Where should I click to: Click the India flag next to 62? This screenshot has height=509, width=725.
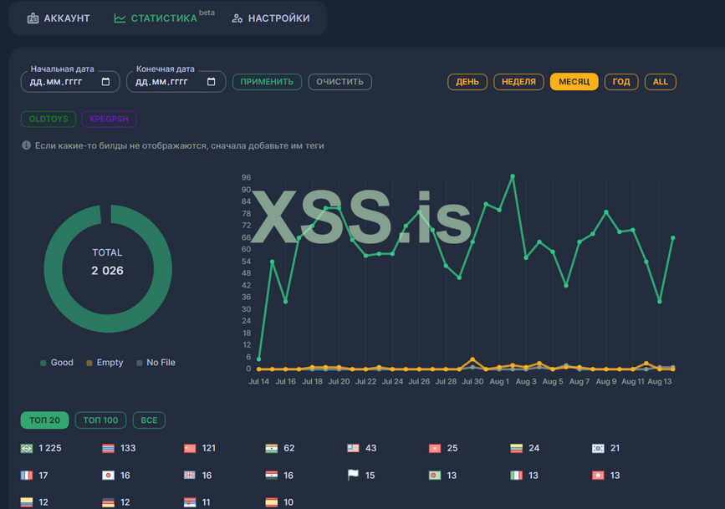(x=272, y=449)
